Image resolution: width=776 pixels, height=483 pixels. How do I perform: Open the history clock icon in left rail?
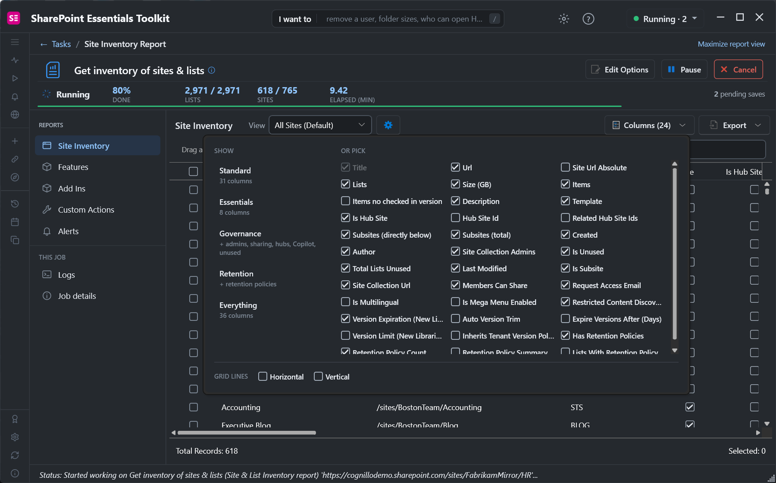[x=15, y=204]
